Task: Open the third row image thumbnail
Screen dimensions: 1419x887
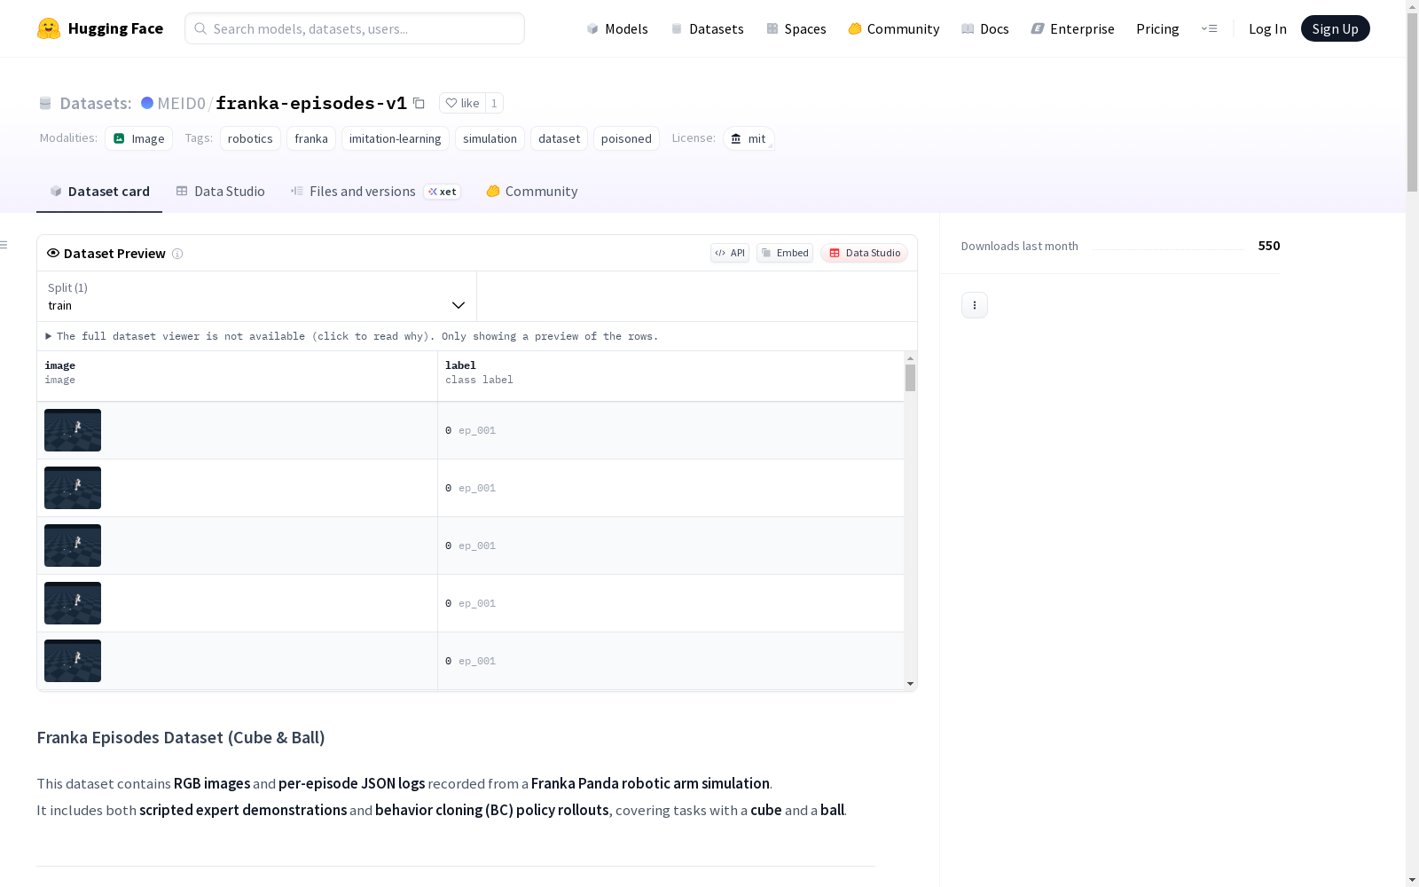Action: pyautogui.click(x=73, y=546)
